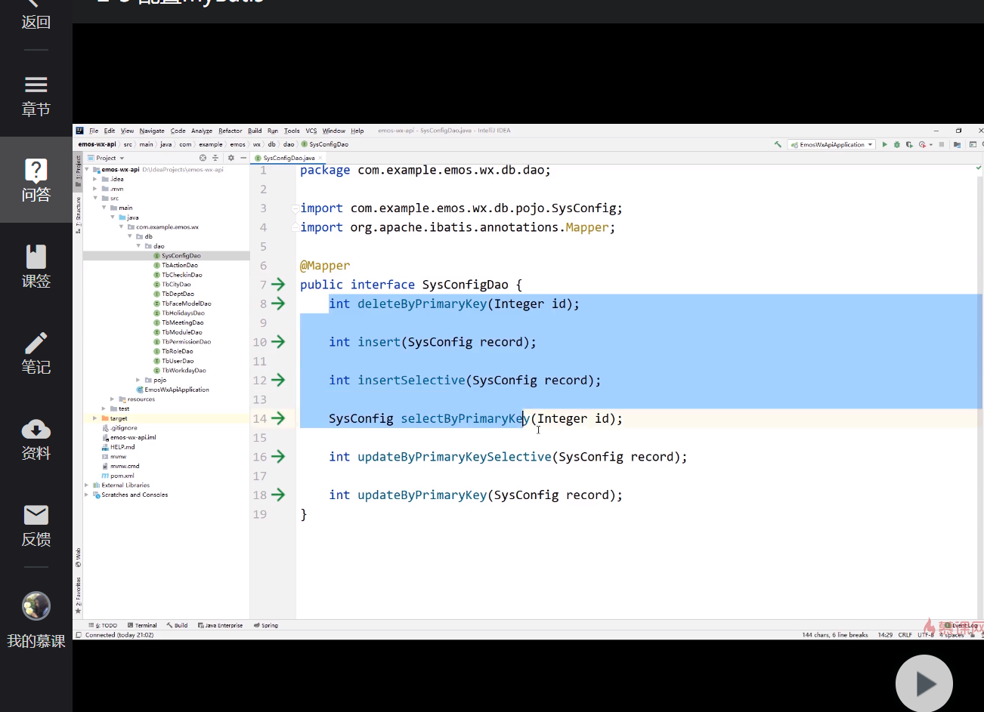Select the SysConfigDao.java editor tab
The image size is (984, 712).
[288, 158]
